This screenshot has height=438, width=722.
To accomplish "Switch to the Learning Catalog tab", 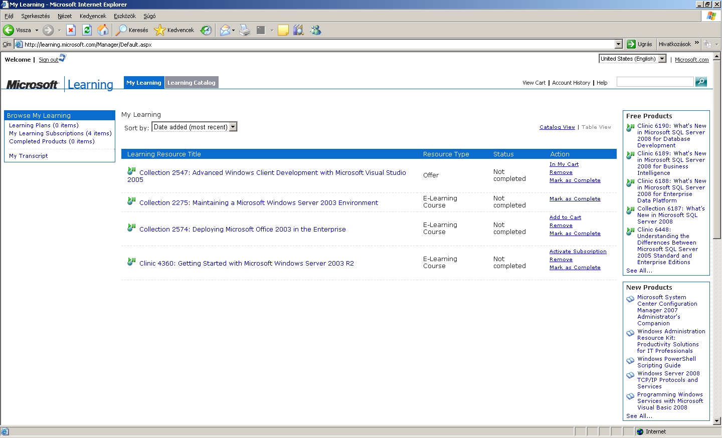I will pos(192,83).
